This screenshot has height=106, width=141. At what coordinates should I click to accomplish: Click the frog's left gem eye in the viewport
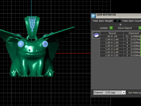21,44
